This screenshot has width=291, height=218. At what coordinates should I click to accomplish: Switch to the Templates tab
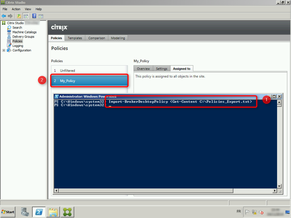pyautogui.click(x=75, y=38)
